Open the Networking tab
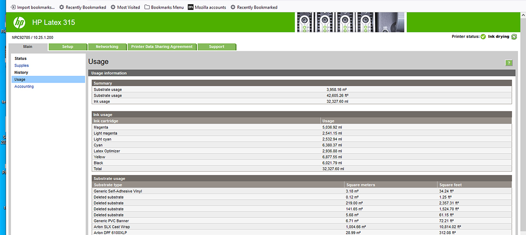Viewport: 526px width, 235px height. tap(107, 47)
